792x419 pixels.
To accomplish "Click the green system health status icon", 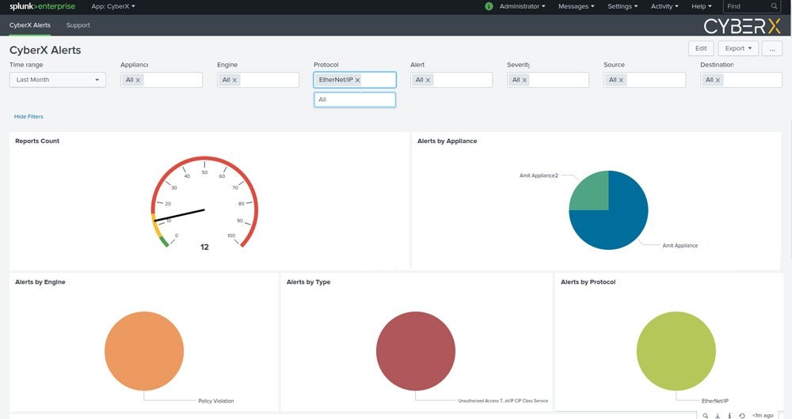I will click(489, 6).
